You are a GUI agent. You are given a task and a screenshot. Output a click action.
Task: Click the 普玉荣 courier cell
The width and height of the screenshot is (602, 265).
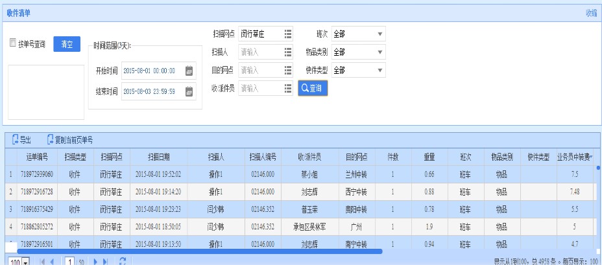point(310,209)
